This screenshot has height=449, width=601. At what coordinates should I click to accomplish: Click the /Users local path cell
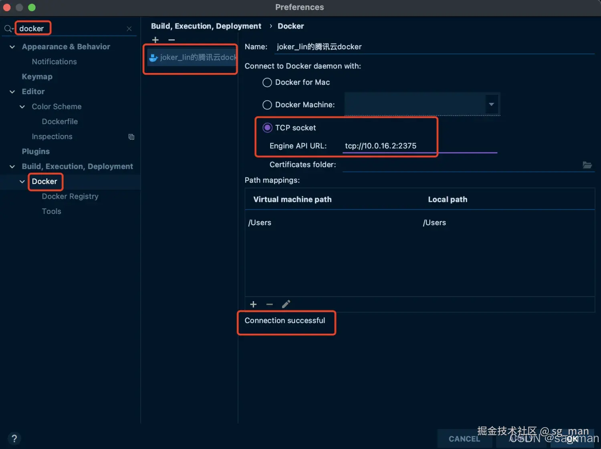434,223
